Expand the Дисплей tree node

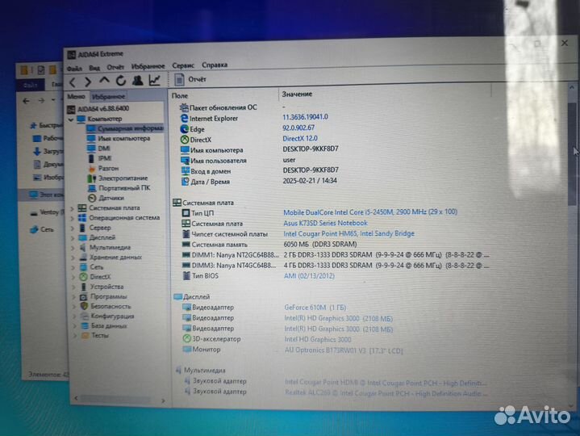73,237
